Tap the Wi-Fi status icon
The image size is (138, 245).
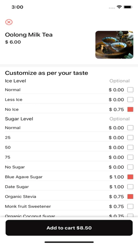coord(119,7)
